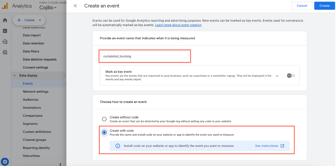The width and height of the screenshot is (336, 166).
Task: Open Data import settings
Action: pos(32,35)
